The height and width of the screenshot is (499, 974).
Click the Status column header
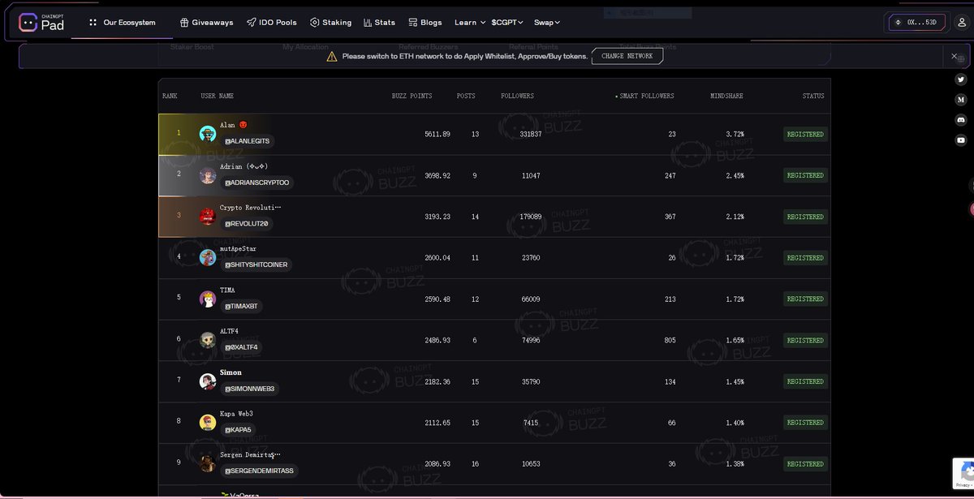point(813,96)
